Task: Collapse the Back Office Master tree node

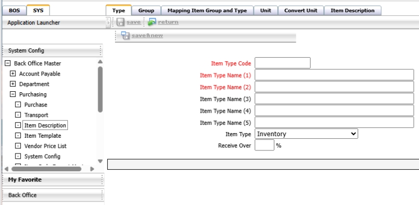Action: tap(8, 64)
